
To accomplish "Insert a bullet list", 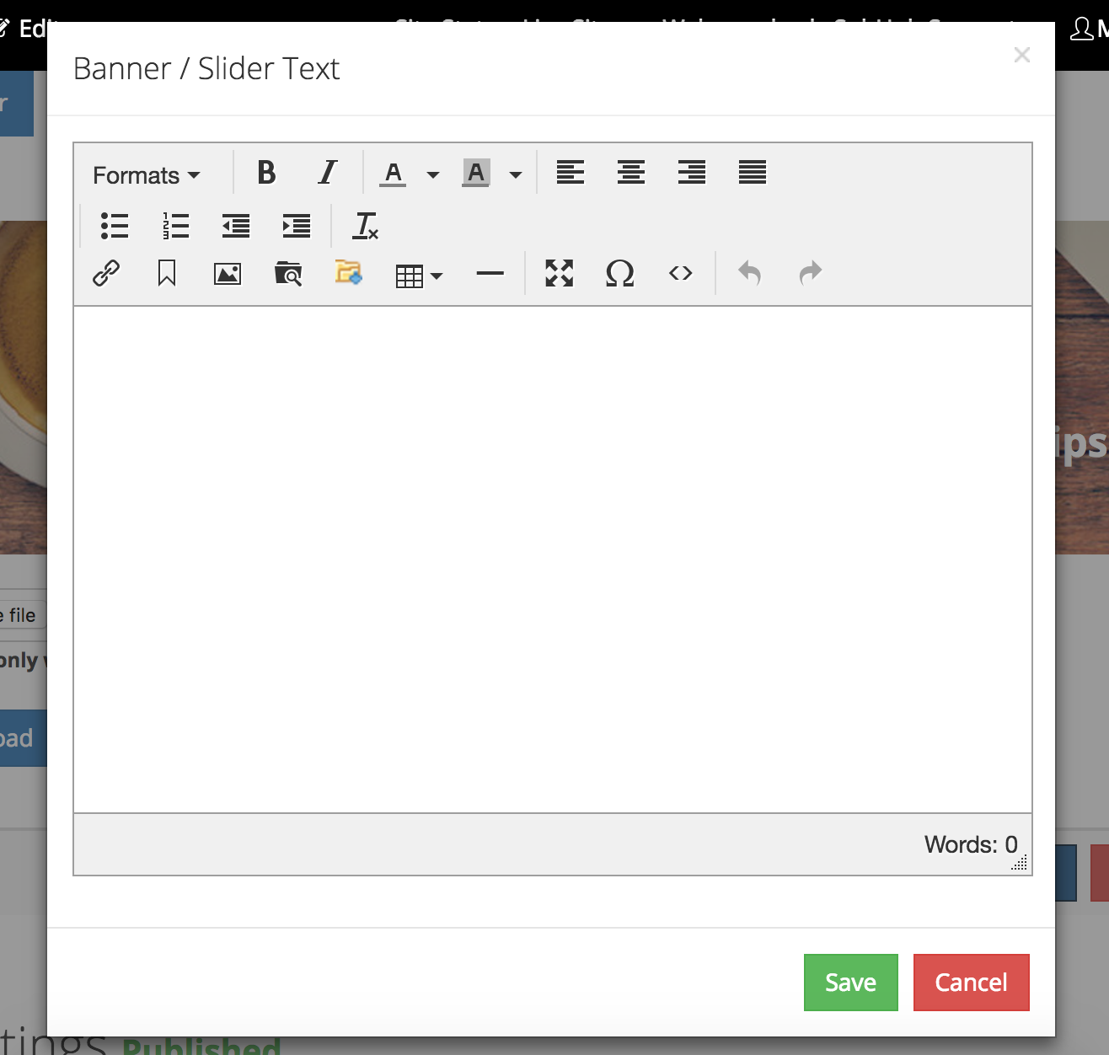I will 115,226.
